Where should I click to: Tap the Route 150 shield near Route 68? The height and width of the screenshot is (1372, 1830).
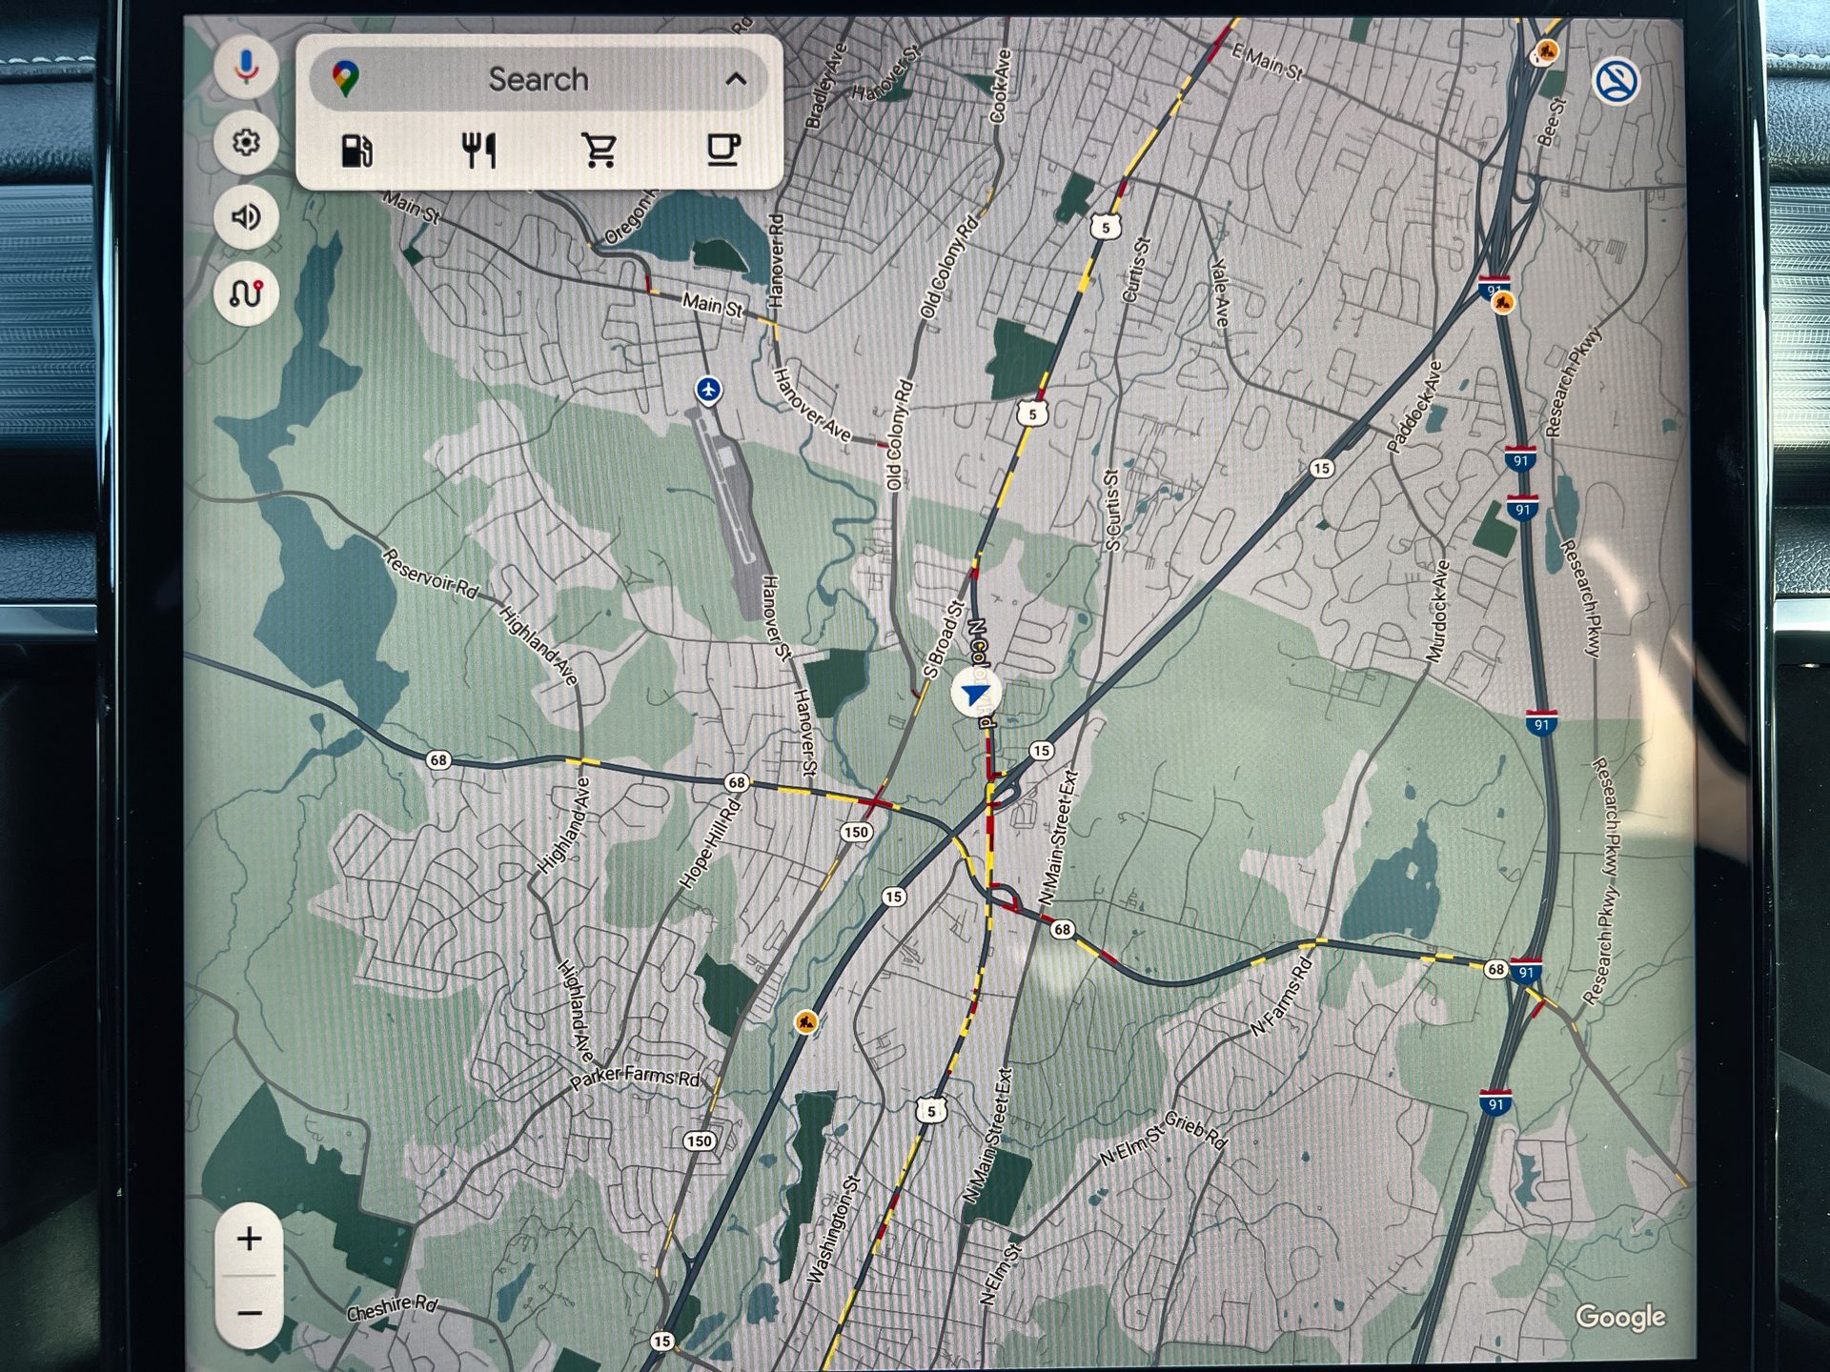(856, 832)
